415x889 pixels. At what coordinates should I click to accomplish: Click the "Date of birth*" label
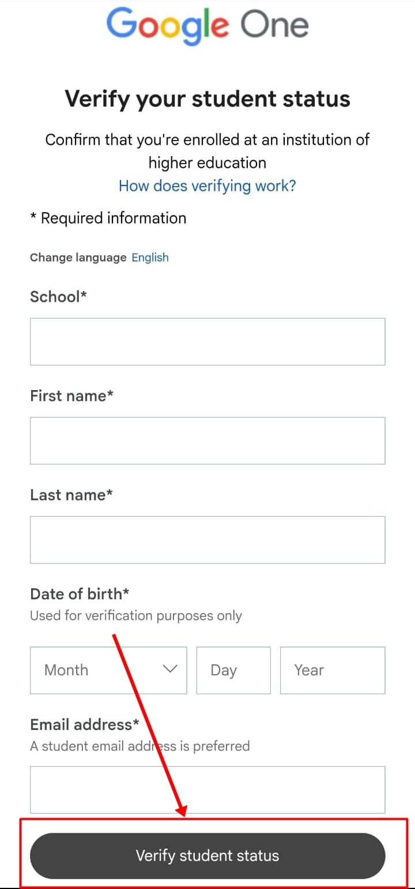tap(80, 594)
